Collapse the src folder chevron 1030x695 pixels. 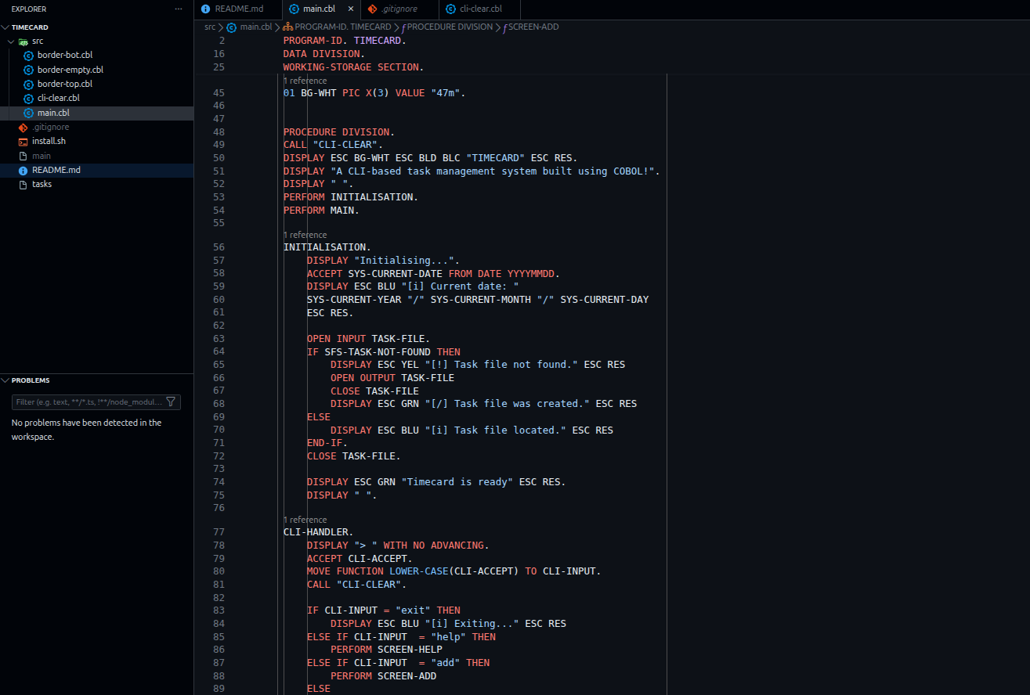point(11,41)
